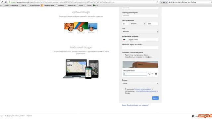The height and width of the screenshot is (119, 212).
Task: Refresh the captcha image
Action: click(149, 74)
